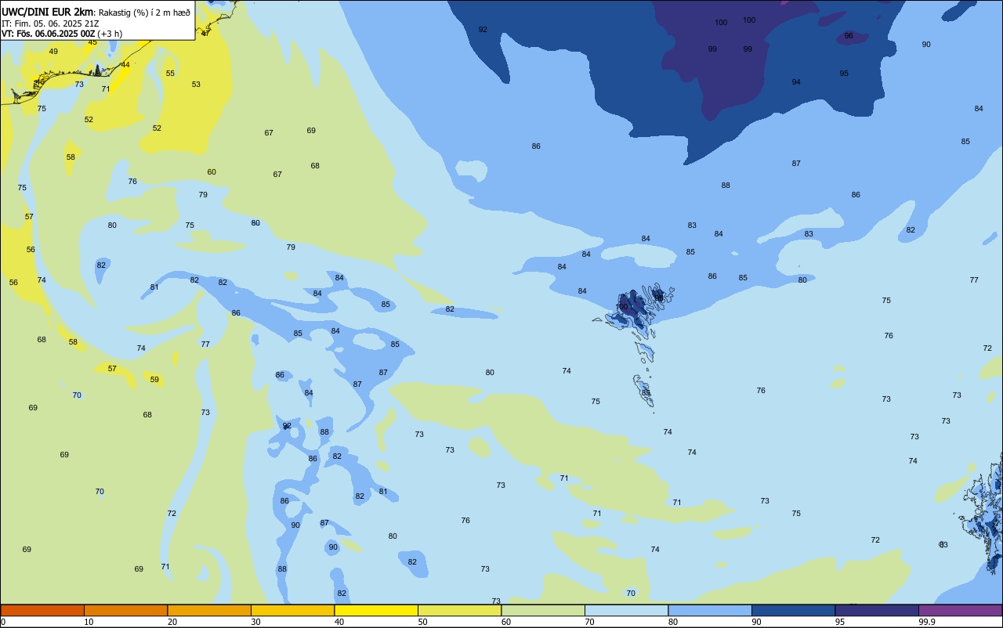This screenshot has width=1003, height=628.
Task: Select the 'IT: Fim. 05. 06. 2025 21Z' line
Action: point(50,23)
